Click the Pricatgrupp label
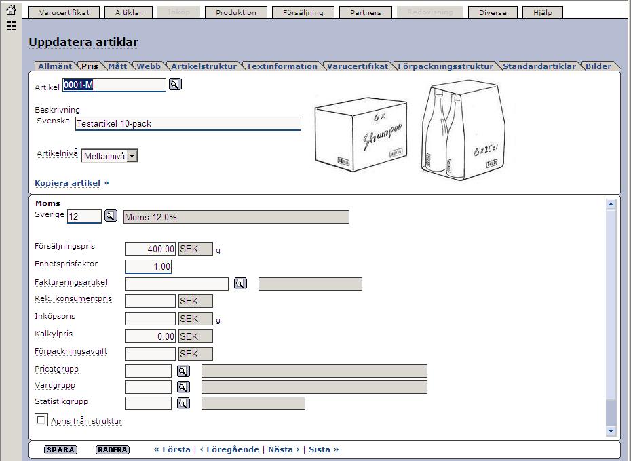The width and height of the screenshot is (631, 461). pos(56,369)
